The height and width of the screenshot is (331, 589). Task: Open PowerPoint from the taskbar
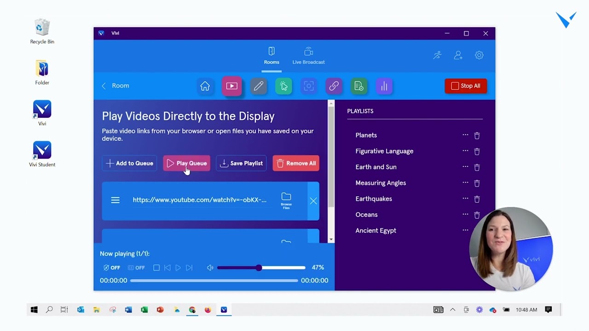(160, 310)
